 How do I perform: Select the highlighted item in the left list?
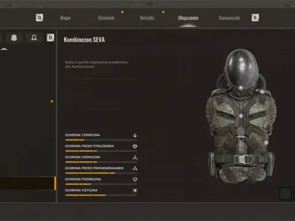(28, 183)
